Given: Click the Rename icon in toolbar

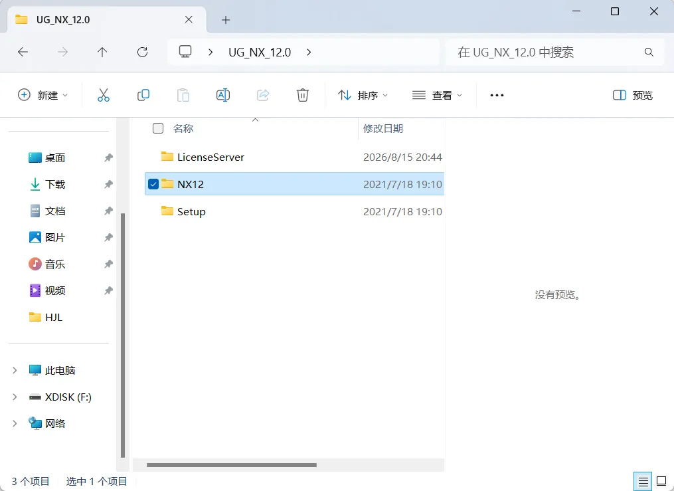Looking at the screenshot, I should [x=223, y=95].
